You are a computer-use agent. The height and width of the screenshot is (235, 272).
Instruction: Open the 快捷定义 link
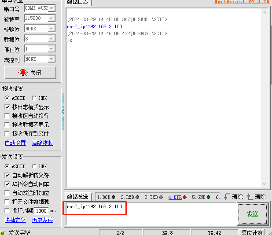(15, 220)
